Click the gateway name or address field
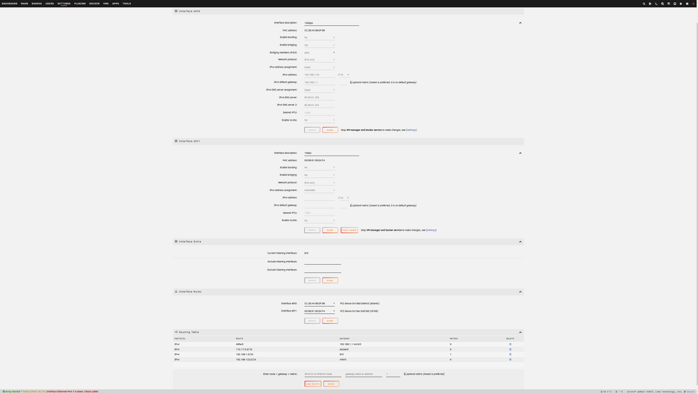 (x=364, y=374)
